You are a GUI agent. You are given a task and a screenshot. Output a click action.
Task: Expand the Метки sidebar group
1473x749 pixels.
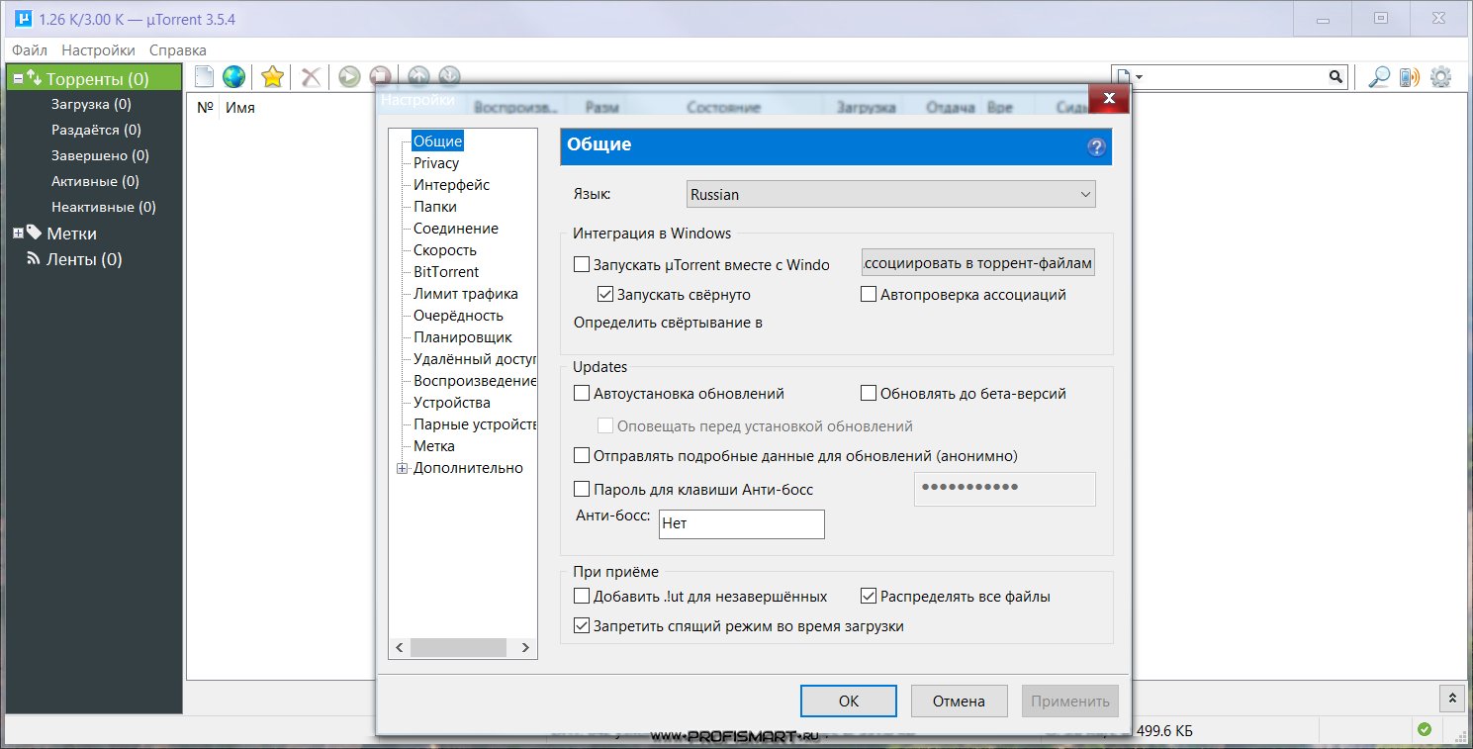(17, 234)
